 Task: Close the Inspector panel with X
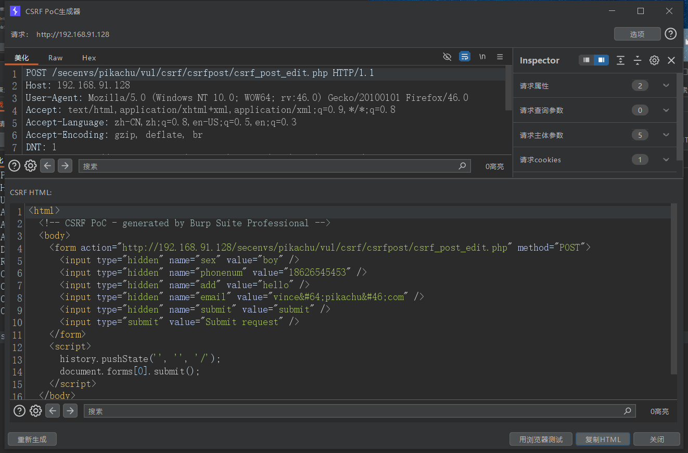click(671, 60)
